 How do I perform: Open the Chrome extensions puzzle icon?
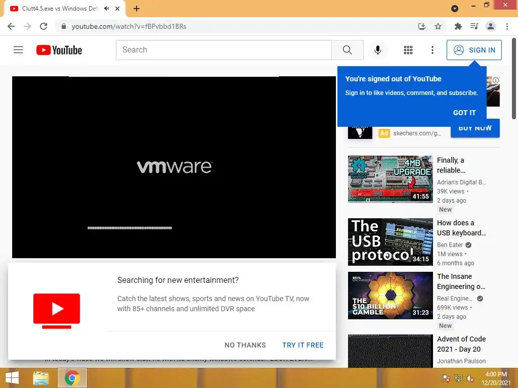point(458,26)
